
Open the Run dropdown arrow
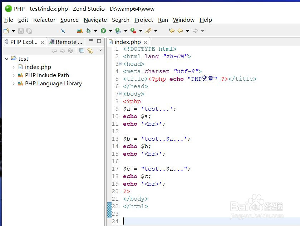[110, 31]
